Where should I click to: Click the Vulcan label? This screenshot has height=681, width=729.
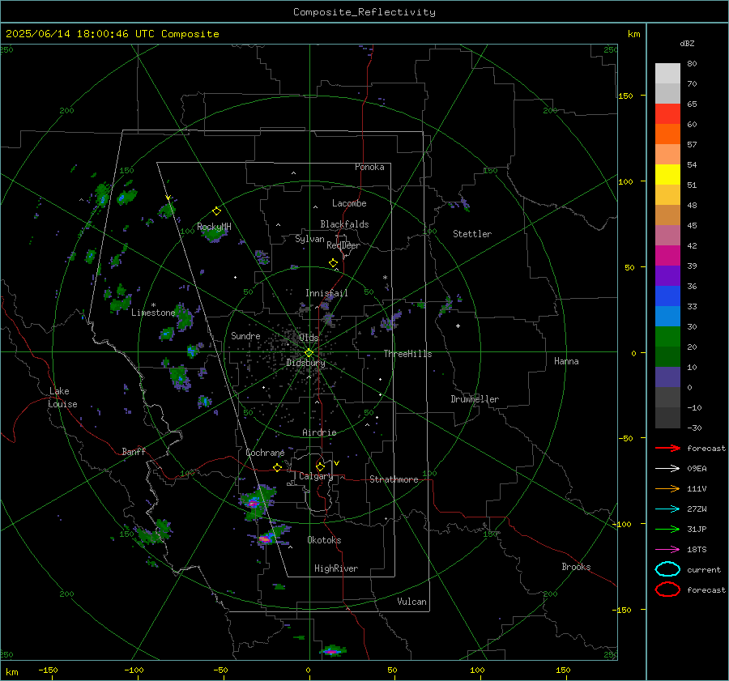tap(411, 602)
